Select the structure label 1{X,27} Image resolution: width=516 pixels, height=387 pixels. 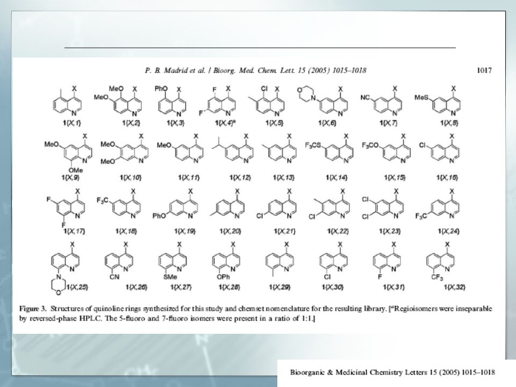(181, 288)
